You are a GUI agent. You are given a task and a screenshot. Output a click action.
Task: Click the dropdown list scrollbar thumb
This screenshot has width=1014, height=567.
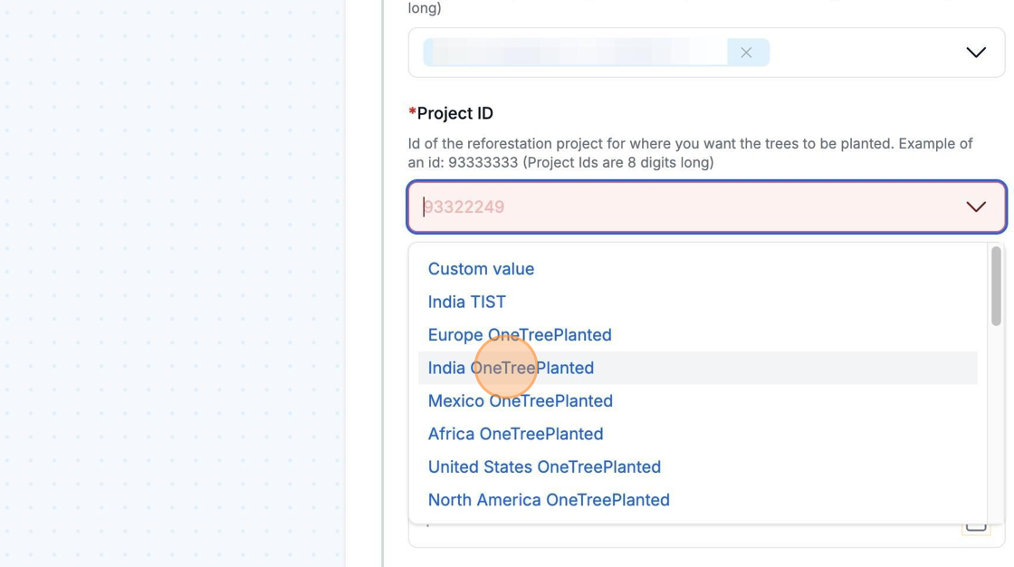[x=996, y=285]
